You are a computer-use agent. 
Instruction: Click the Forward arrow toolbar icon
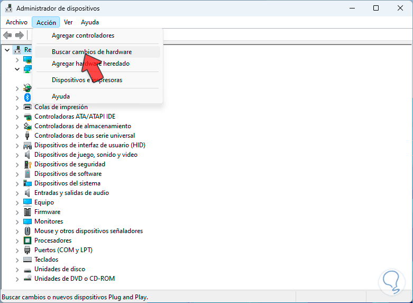19,35
